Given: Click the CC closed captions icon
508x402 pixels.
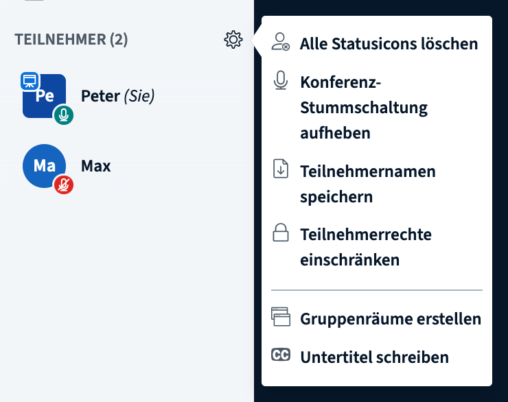Looking at the screenshot, I should coord(281,355).
